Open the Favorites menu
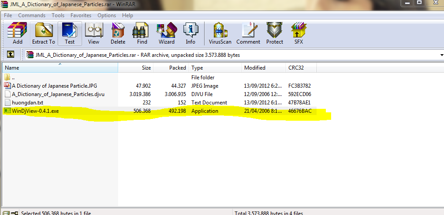 [81, 15]
